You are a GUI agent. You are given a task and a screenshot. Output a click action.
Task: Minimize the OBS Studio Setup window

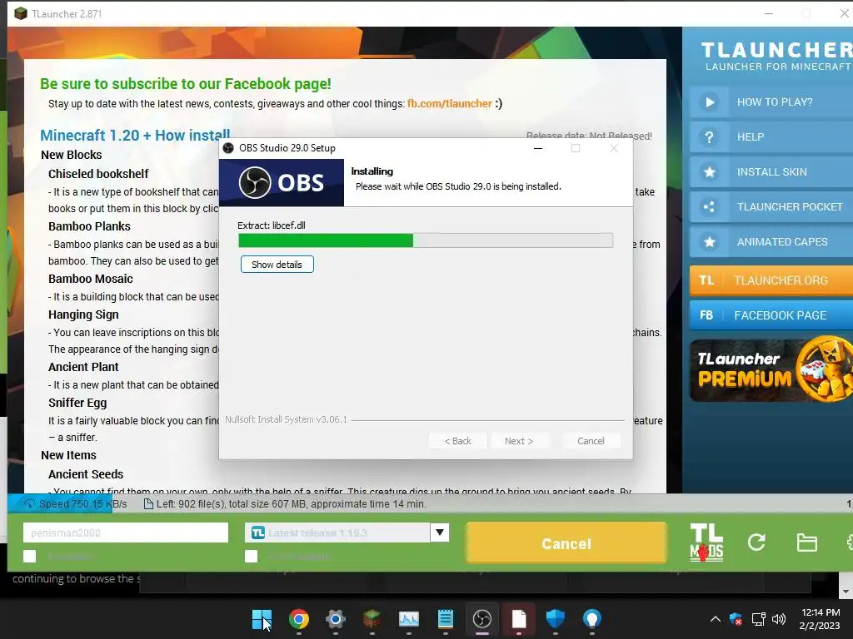pos(538,148)
